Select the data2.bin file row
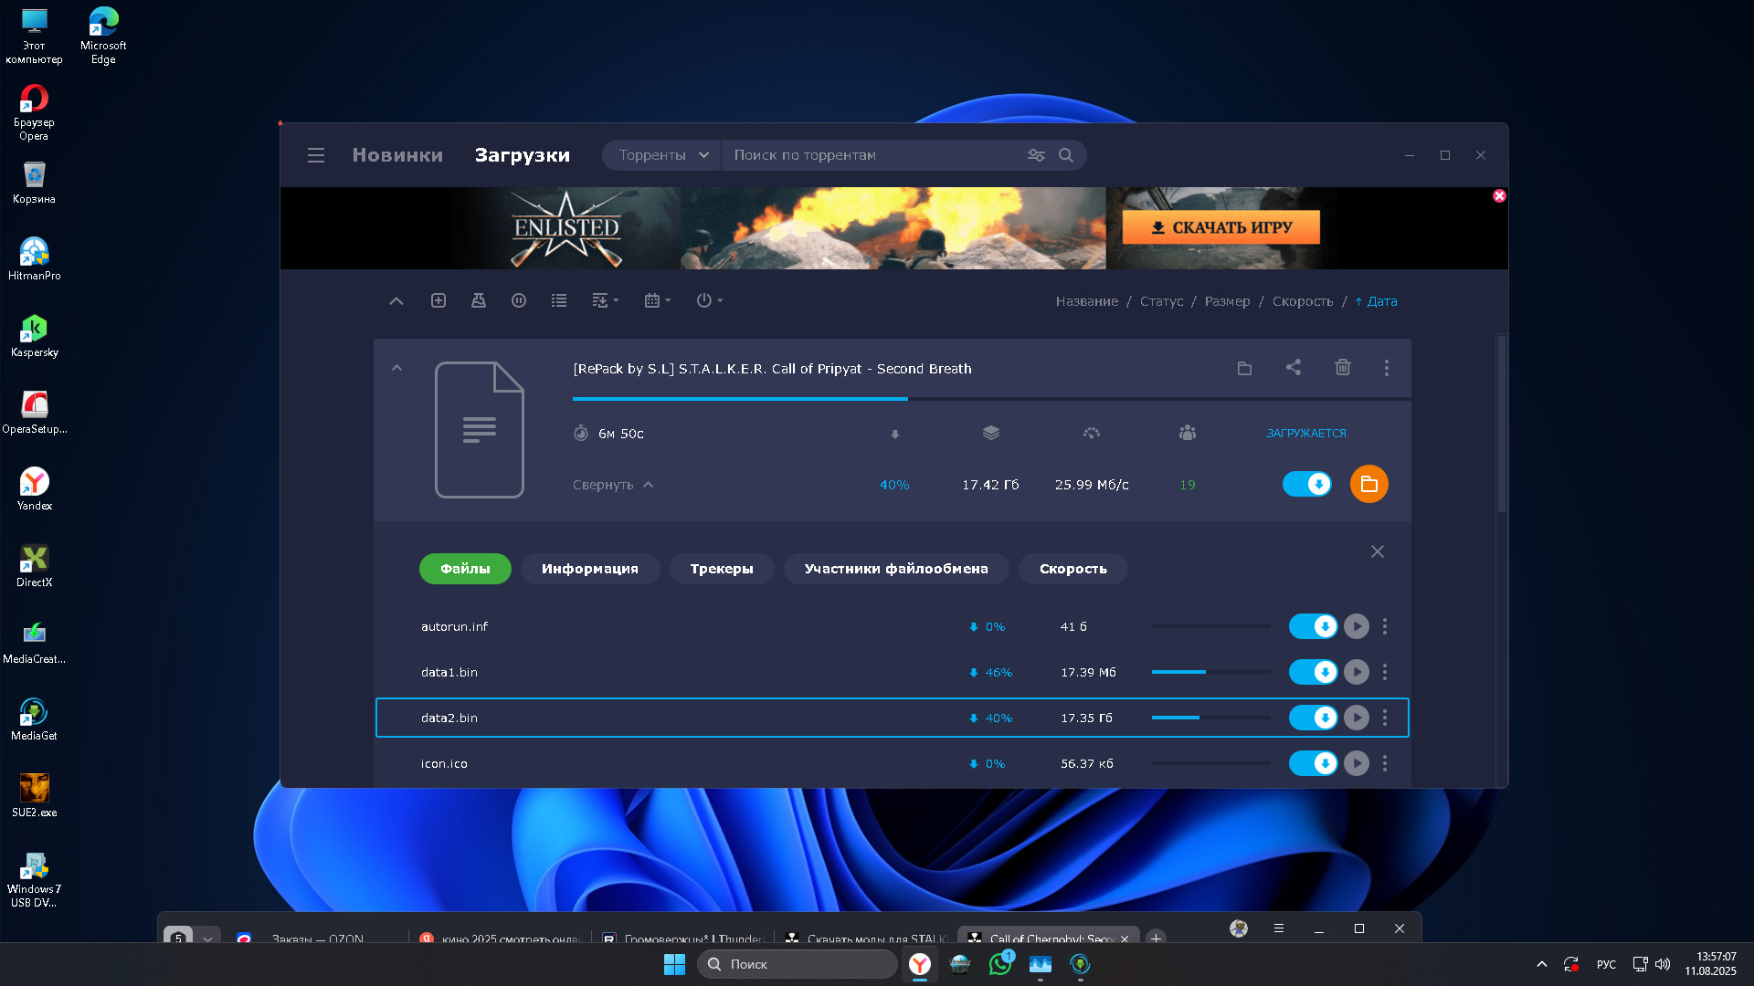The height and width of the screenshot is (986, 1754). 892,718
